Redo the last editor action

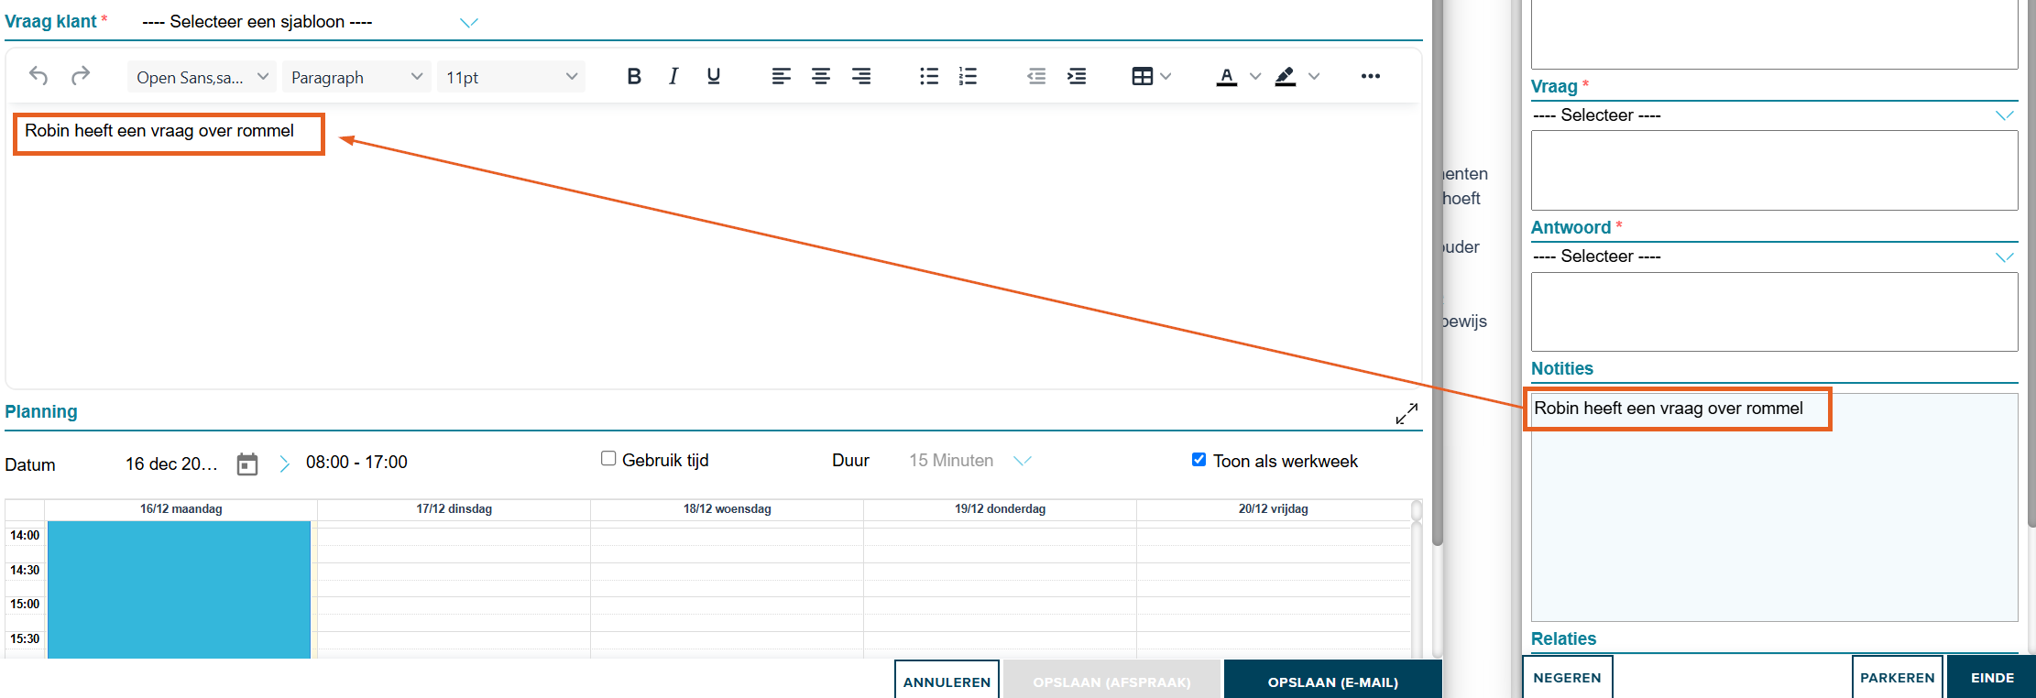point(81,76)
